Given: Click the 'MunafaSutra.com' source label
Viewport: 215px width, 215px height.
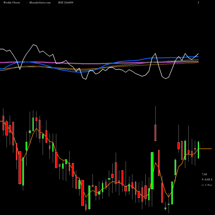Looking at the screenshot, I should [x=40, y=3].
